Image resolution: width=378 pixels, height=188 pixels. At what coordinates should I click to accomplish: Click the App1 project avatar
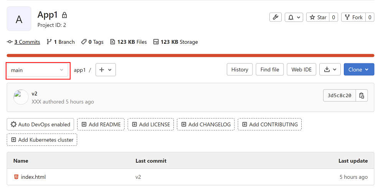[x=19, y=19]
